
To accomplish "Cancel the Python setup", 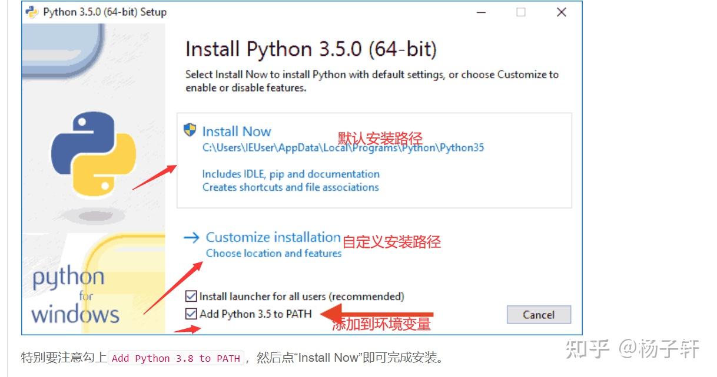I will pyautogui.click(x=539, y=315).
